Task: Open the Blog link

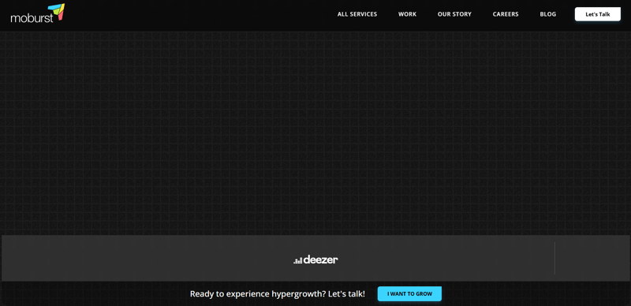Action: 547,14
